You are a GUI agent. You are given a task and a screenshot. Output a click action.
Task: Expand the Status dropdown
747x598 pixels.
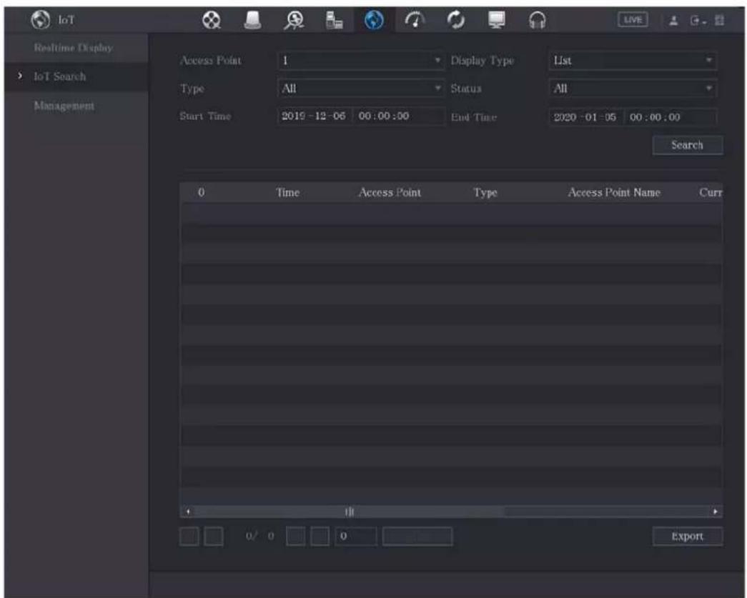(x=633, y=89)
